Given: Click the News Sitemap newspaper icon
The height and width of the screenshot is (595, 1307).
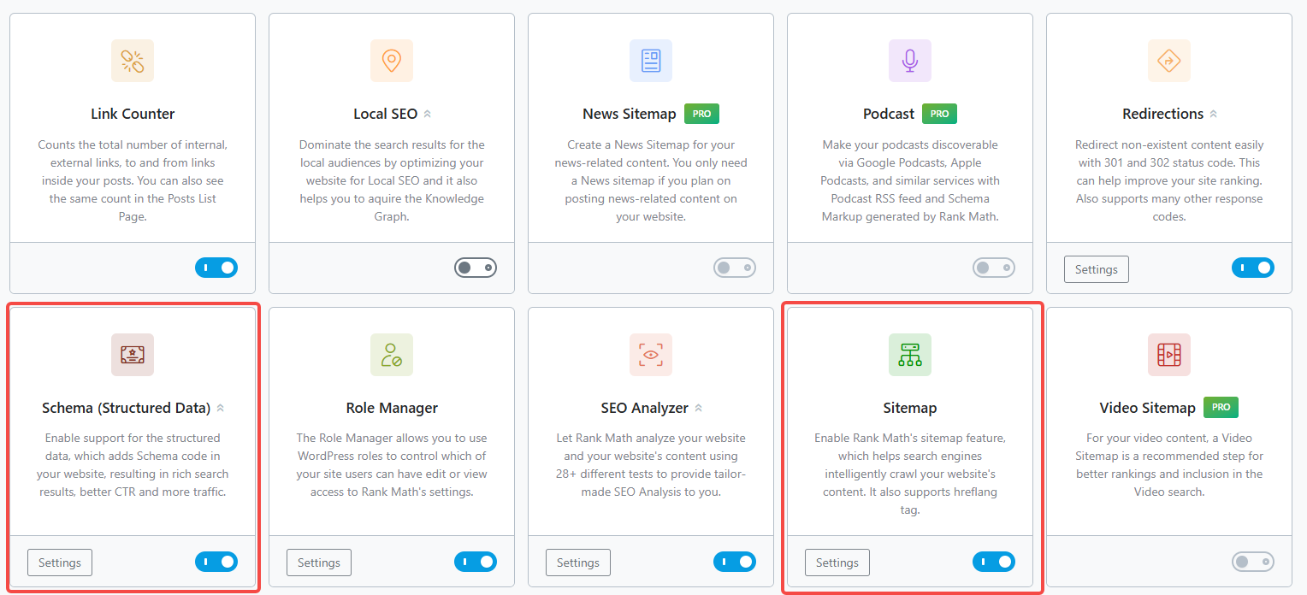Looking at the screenshot, I should click(x=651, y=61).
